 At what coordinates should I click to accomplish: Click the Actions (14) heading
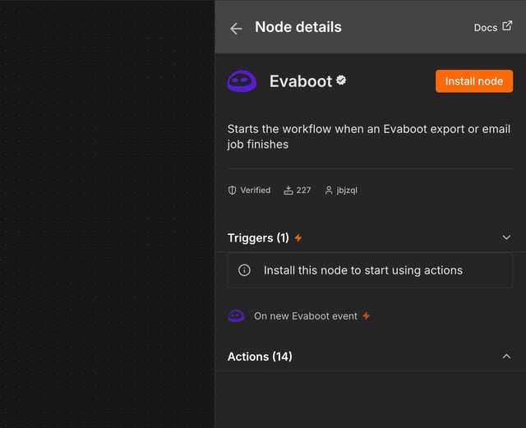pos(260,357)
